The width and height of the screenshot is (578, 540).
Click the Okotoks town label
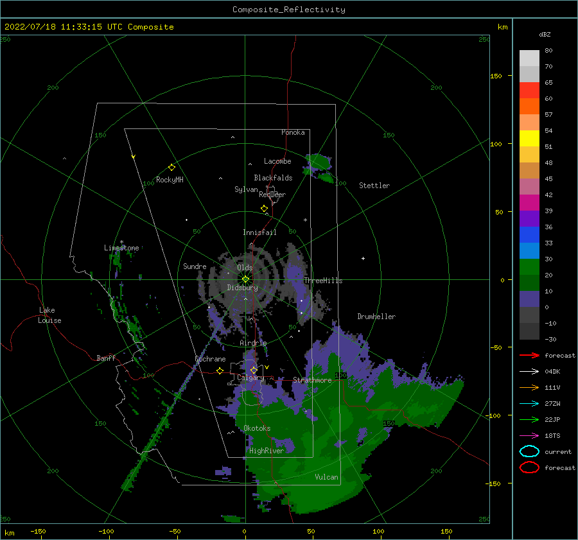(x=257, y=428)
